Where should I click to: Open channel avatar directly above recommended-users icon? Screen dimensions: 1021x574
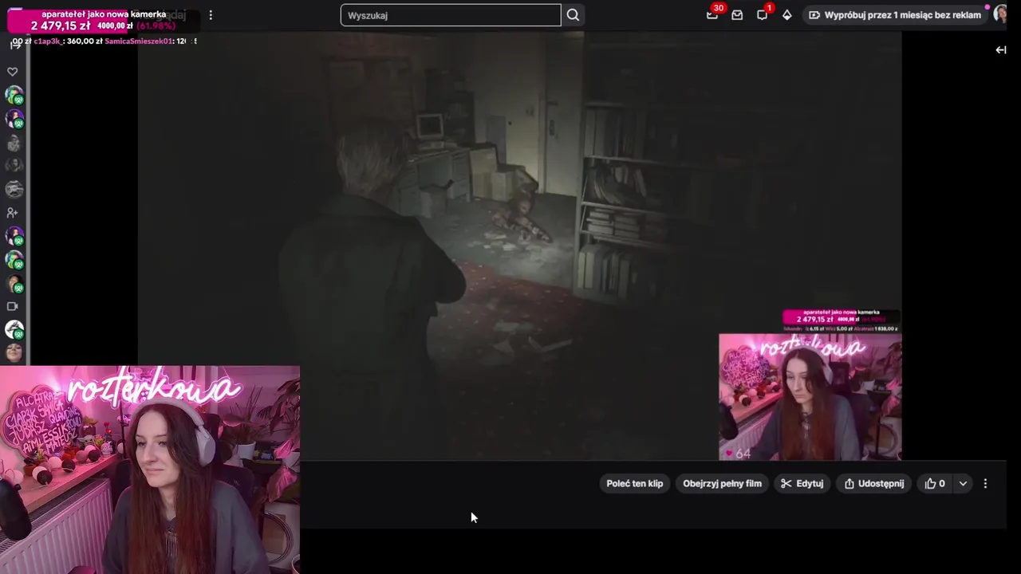click(x=14, y=189)
